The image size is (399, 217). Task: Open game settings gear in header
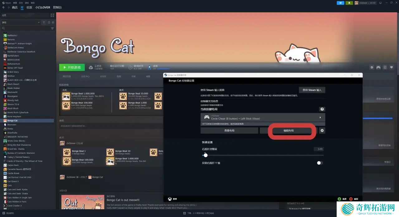(372, 67)
